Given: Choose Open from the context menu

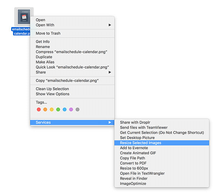Looking at the screenshot, I should (72, 20).
